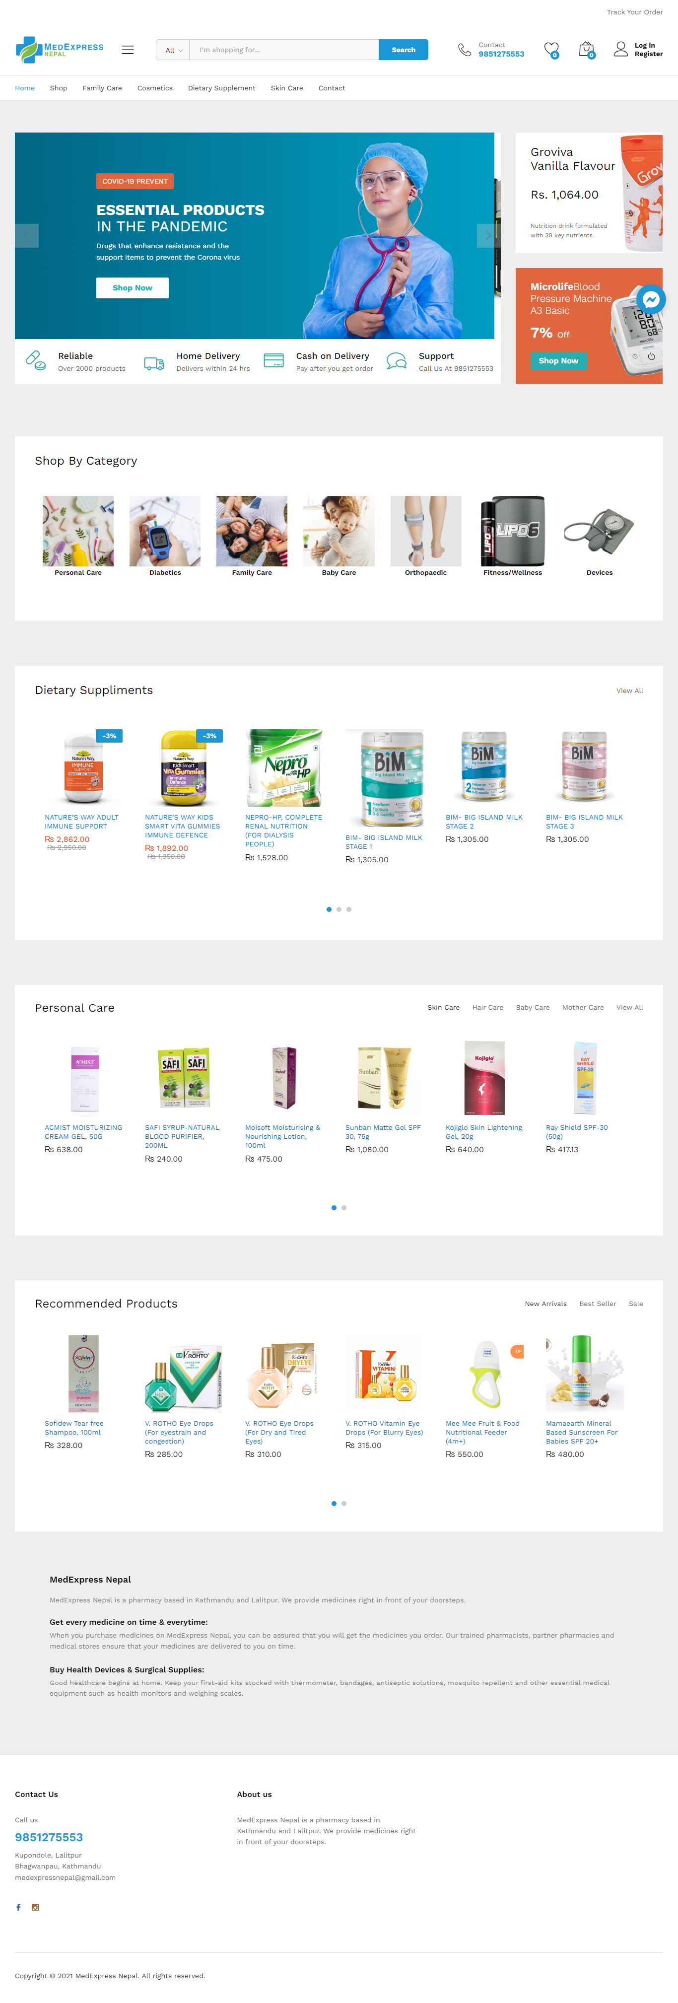Select second page dot of Recommended Products

click(x=343, y=1503)
